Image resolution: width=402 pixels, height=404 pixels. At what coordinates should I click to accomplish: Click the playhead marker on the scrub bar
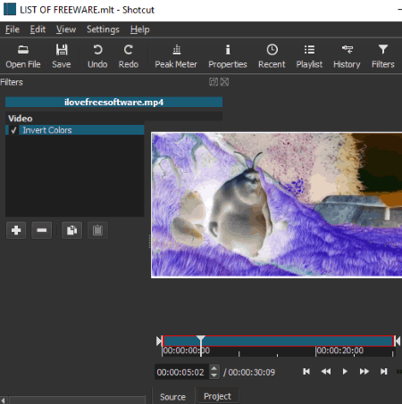coord(201,340)
